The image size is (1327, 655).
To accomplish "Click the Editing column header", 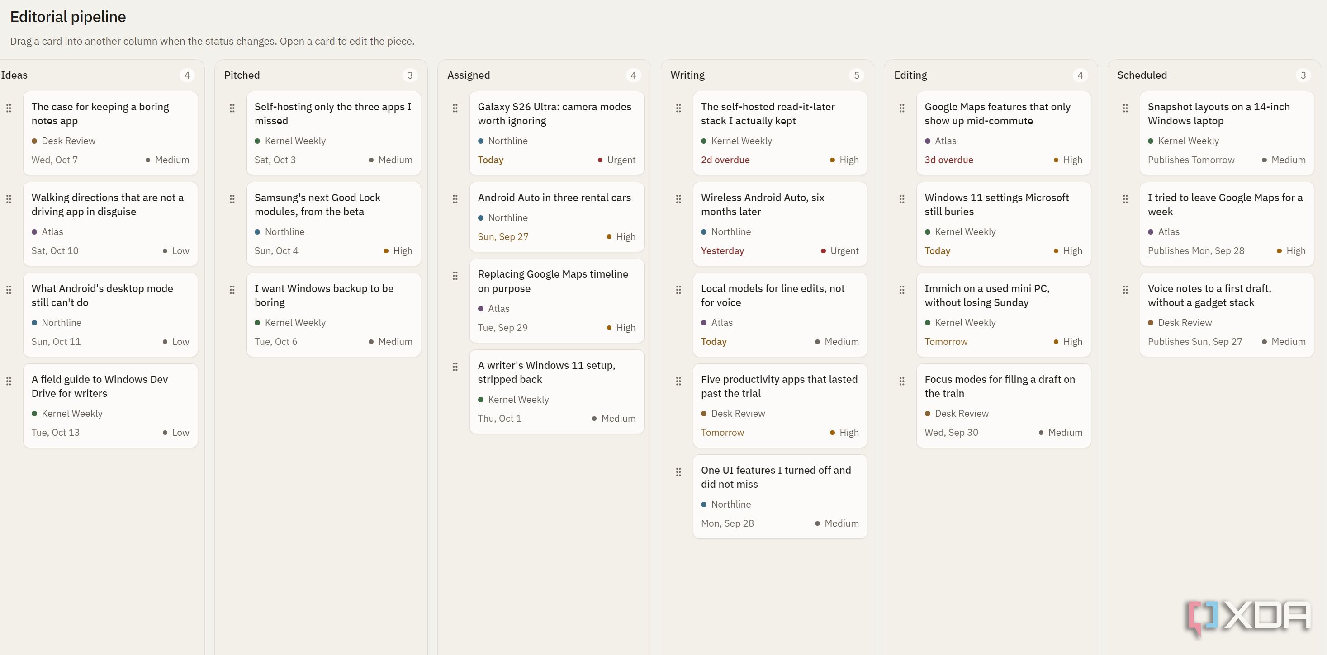I will (x=910, y=75).
